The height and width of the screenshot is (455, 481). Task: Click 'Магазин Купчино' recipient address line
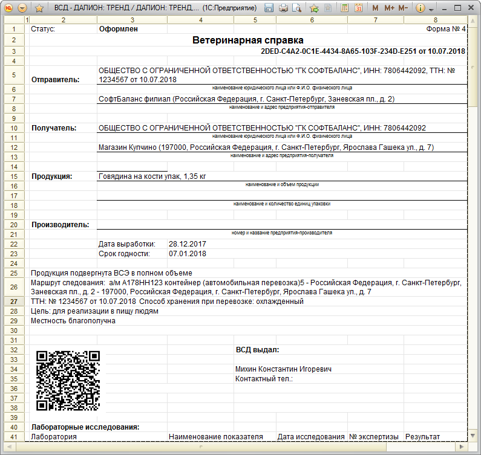pos(266,147)
